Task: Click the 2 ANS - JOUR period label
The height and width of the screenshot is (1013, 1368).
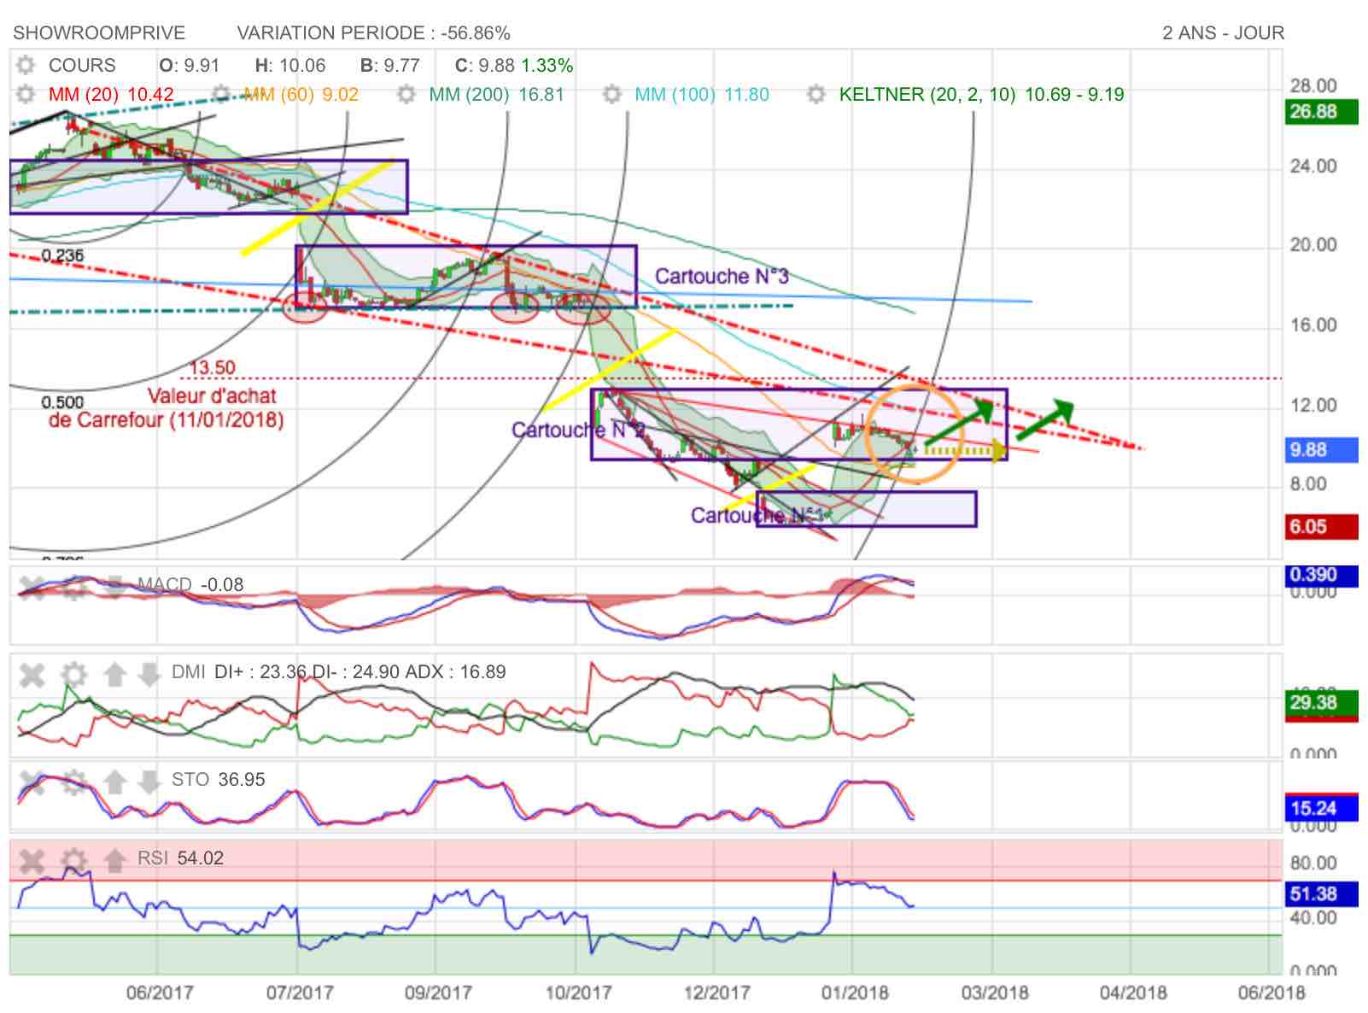Action: (1223, 32)
